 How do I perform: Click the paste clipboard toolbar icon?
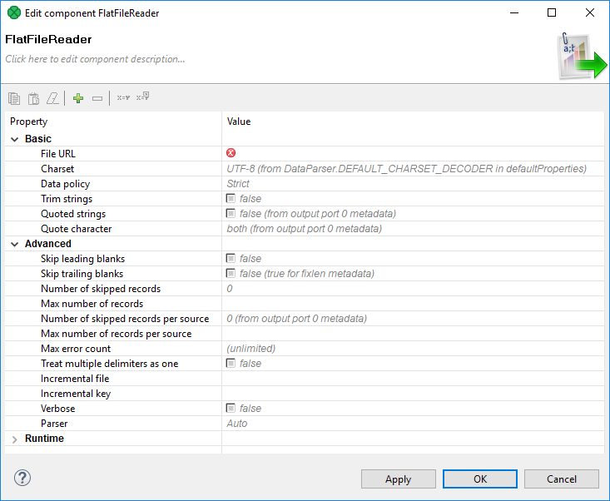click(x=33, y=98)
